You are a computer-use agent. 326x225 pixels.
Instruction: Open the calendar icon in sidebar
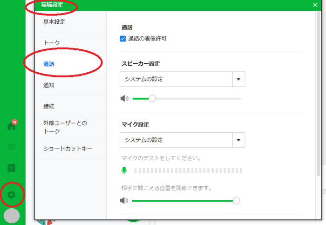coord(12,168)
